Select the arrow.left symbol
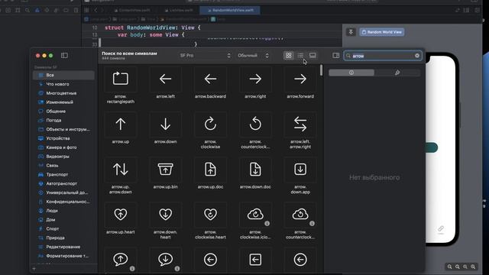Viewport: 489px width, 275px height. [165, 79]
